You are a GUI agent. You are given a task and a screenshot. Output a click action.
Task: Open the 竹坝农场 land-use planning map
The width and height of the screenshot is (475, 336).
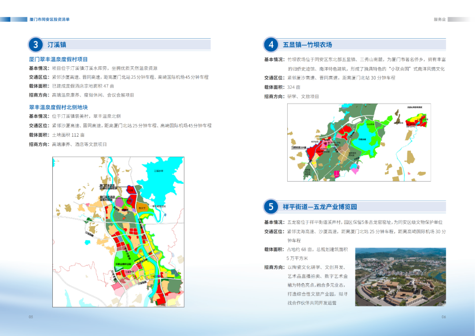point(359,142)
